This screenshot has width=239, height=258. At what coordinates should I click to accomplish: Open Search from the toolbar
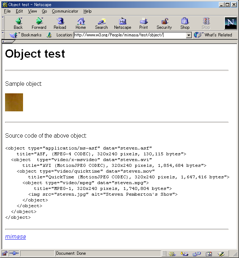coord(102,23)
